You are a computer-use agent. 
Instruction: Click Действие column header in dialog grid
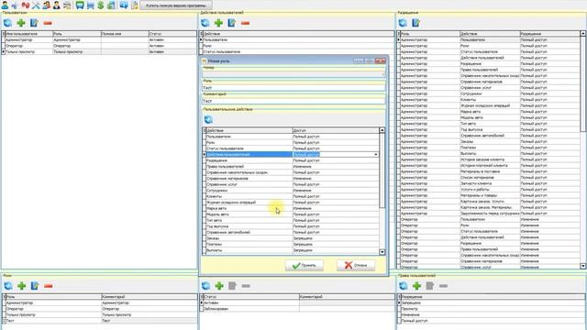(249, 130)
